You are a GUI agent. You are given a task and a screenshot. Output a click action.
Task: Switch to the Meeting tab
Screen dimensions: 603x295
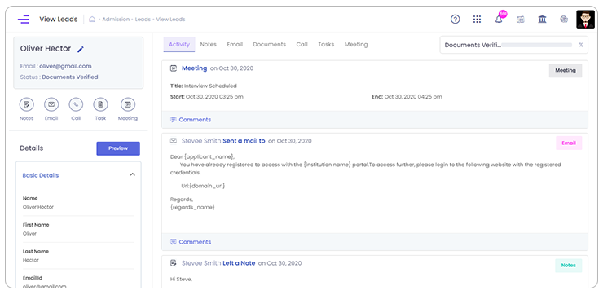click(x=356, y=44)
